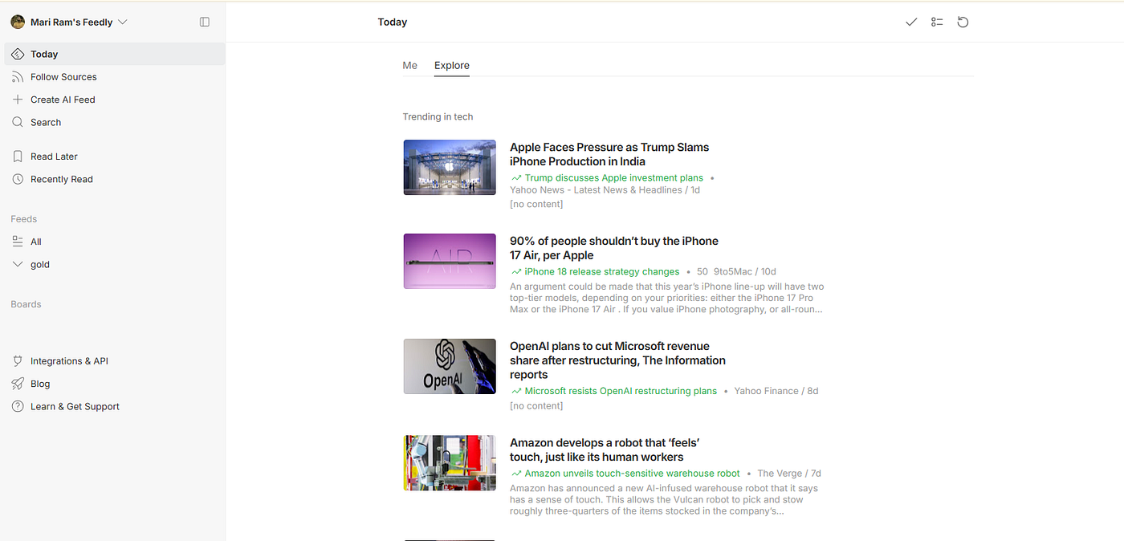Click the Today page title in header

coord(393,22)
